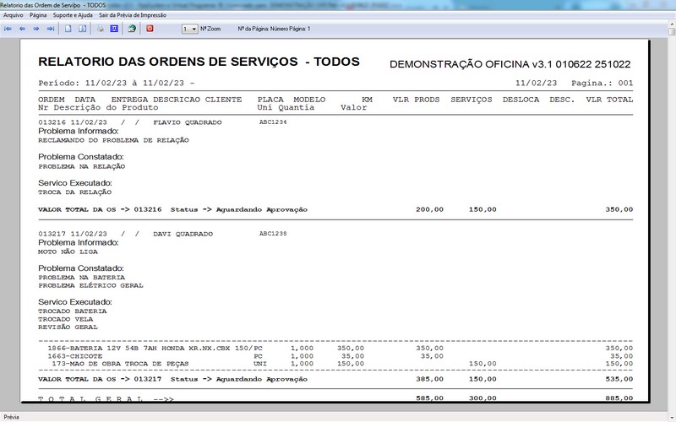Click the red exit preview icon

150,29
